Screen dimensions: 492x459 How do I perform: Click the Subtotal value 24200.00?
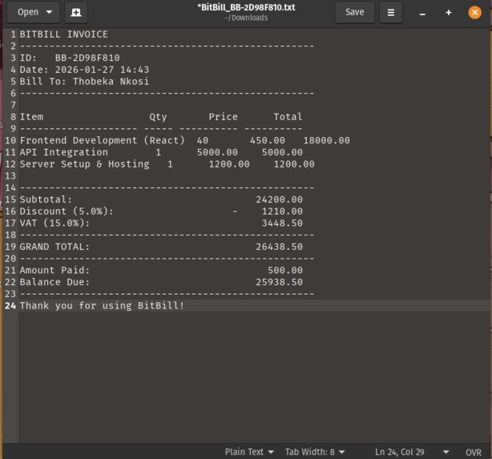click(x=280, y=199)
